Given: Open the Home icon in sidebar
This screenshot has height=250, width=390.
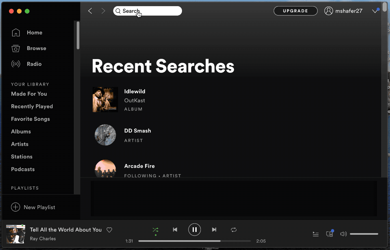Looking at the screenshot, I should pyautogui.click(x=16, y=32).
